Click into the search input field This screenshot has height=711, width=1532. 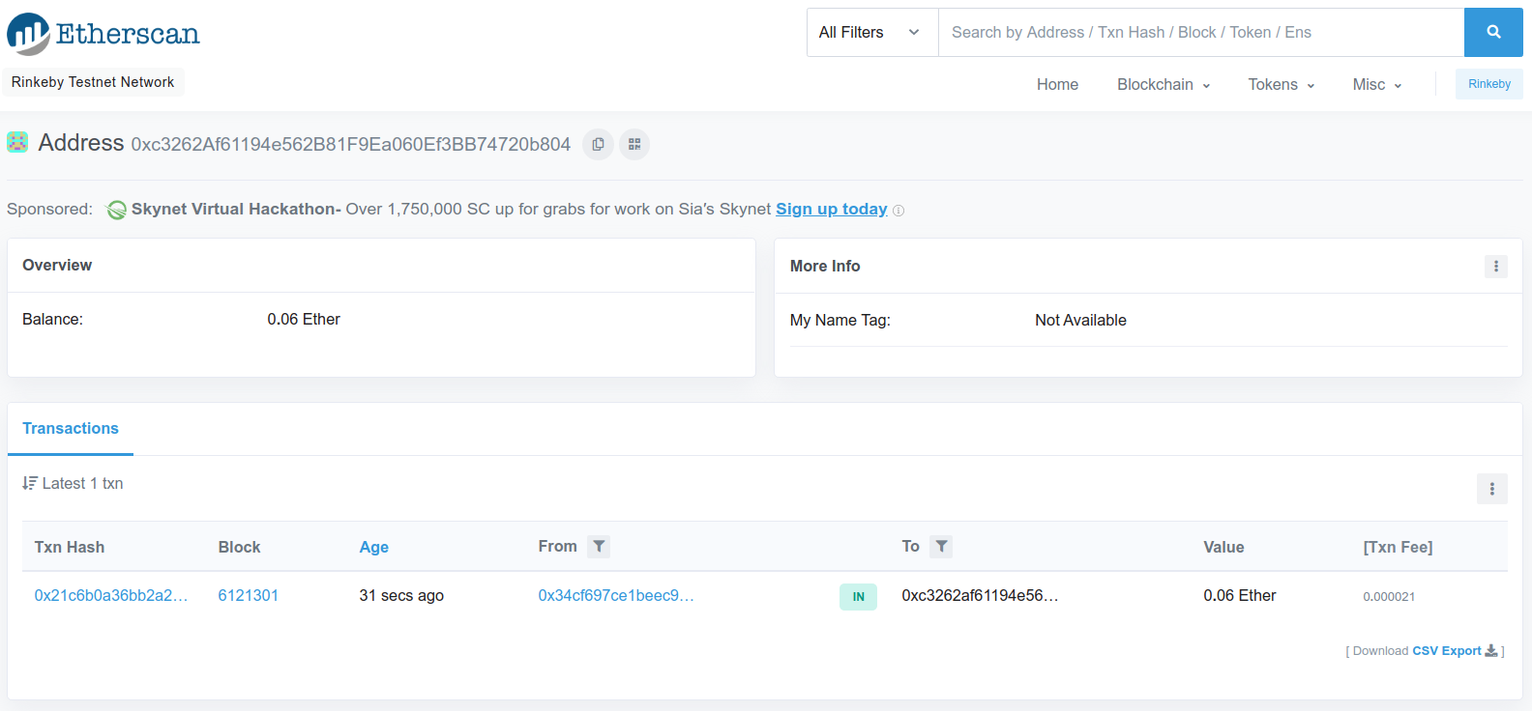point(1201,32)
